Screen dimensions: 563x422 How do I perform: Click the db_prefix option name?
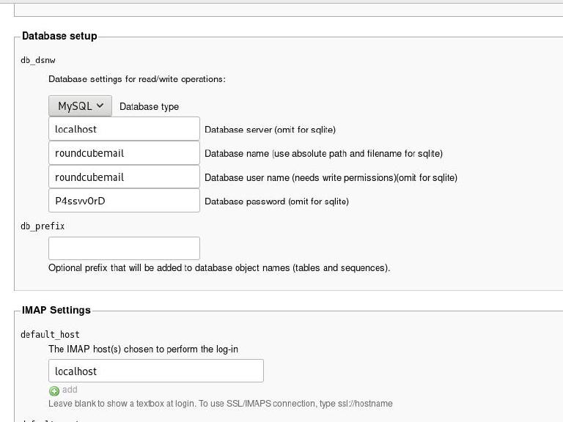(x=43, y=226)
